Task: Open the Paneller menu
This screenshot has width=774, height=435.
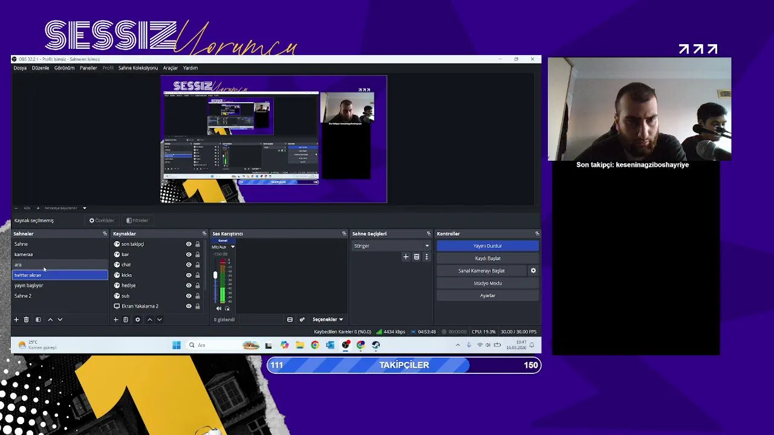Action: [88, 68]
